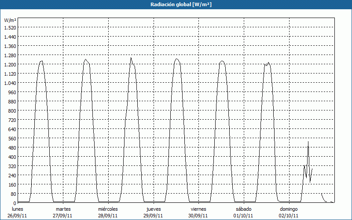Select the 960 y-axis tick label
Image resolution: width=352 pixels, height=220 pixels.
point(11,92)
